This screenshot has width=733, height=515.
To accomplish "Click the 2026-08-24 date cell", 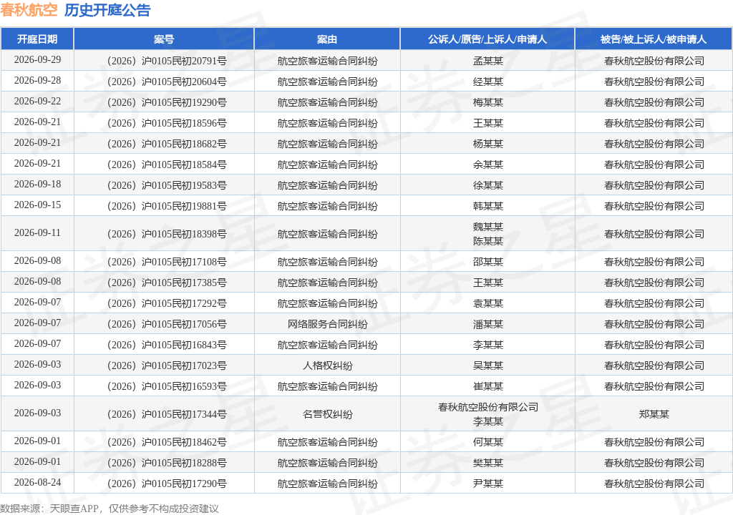I will (37, 482).
